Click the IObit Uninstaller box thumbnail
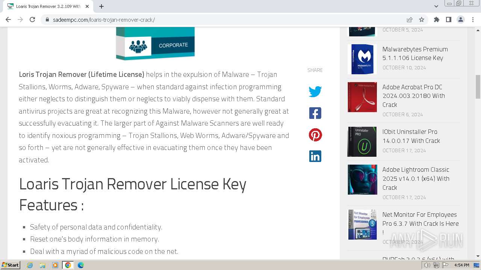This screenshot has height=270, width=481. [362, 142]
